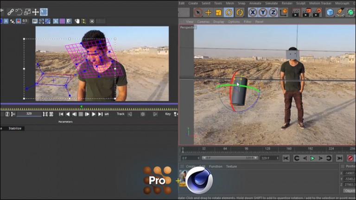This screenshot has width=356, height=200.
Task: Click the stop button in Mocha transport
Action: [x=81, y=114]
